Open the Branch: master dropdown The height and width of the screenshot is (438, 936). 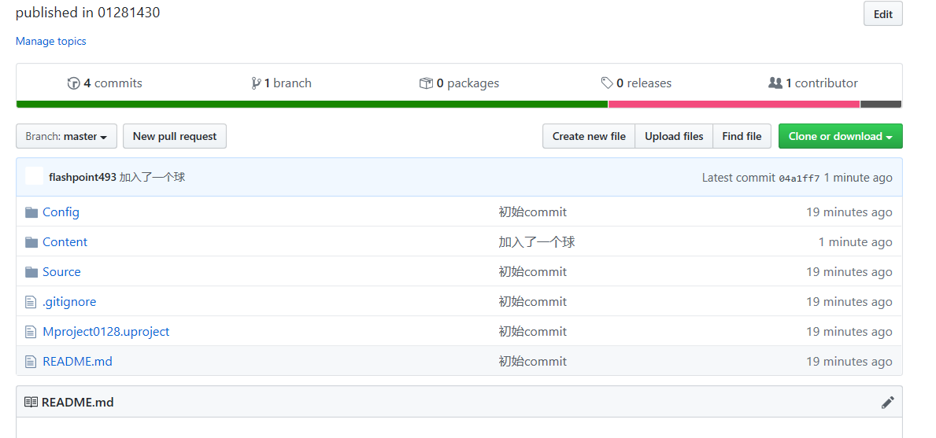(66, 136)
